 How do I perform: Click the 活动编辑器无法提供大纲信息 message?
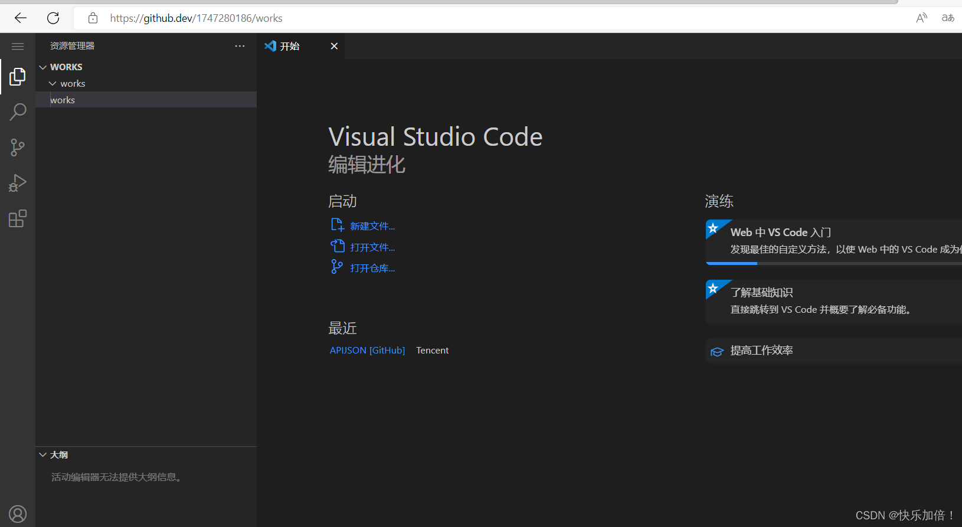(117, 477)
